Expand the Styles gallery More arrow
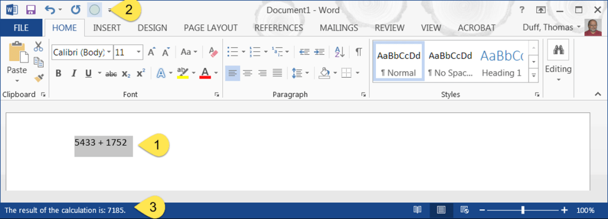 point(533,75)
